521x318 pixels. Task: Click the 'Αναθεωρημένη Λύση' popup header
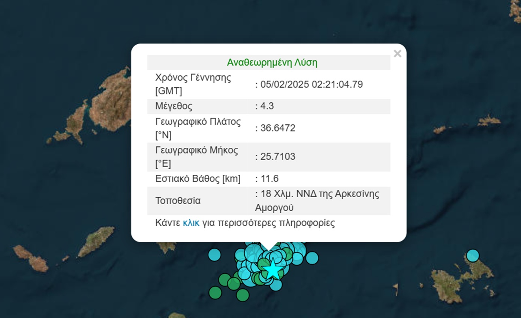click(x=272, y=63)
